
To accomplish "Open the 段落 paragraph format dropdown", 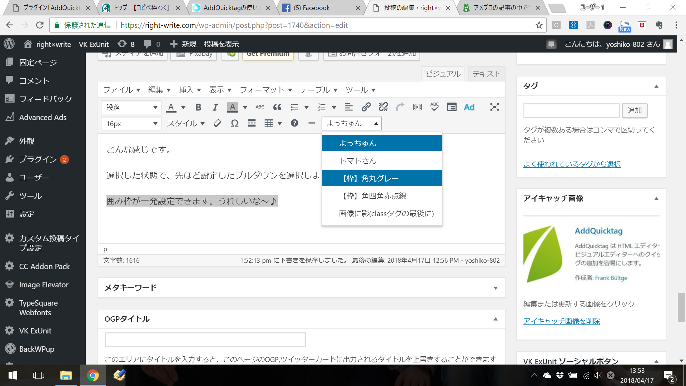I will (x=131, y=107).
